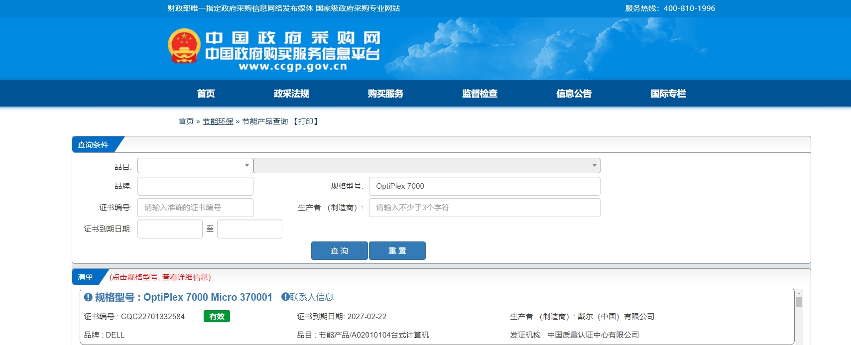Open the 国际专栏 navigation menu
The height and width of the screenshot is (345, 851).
(668, 94)
